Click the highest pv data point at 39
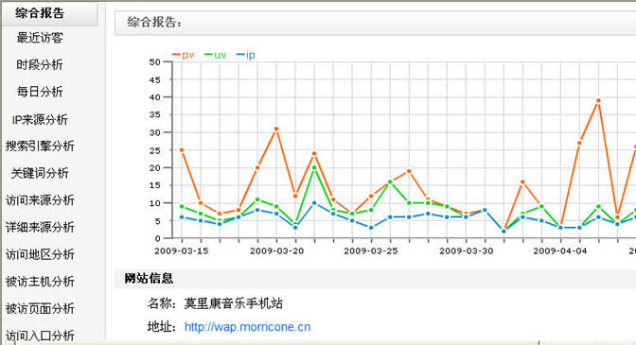 click(598, 100)
